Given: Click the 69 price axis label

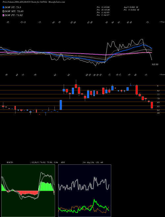Looking at the screenshot, I should coord(158,103).
